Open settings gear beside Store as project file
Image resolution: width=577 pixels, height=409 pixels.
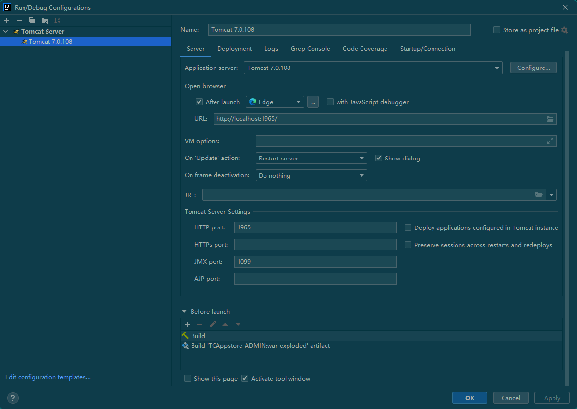click(x=564, y=30)
